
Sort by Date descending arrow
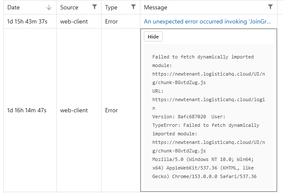49,7
